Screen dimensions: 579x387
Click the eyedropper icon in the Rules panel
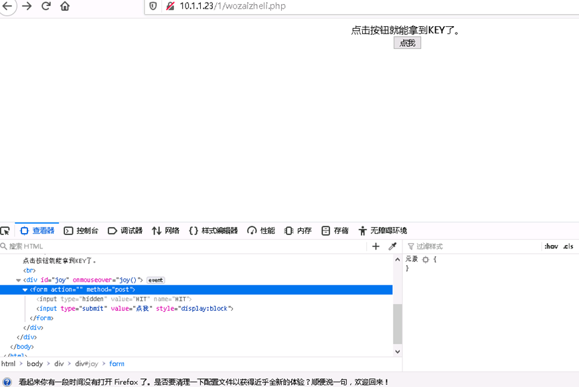pyautogui.click(x=393, y=246)
